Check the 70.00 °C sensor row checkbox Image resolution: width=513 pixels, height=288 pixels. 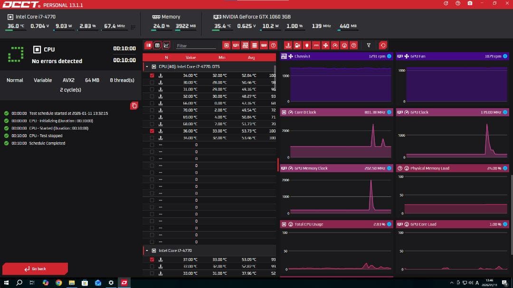coord(152,110)
